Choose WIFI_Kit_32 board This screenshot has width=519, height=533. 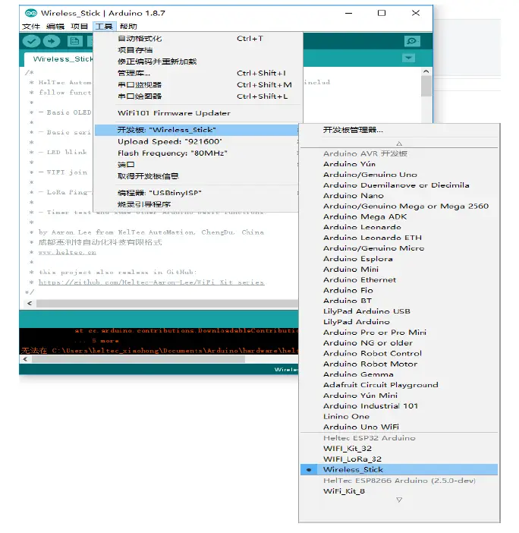[399, 449]
